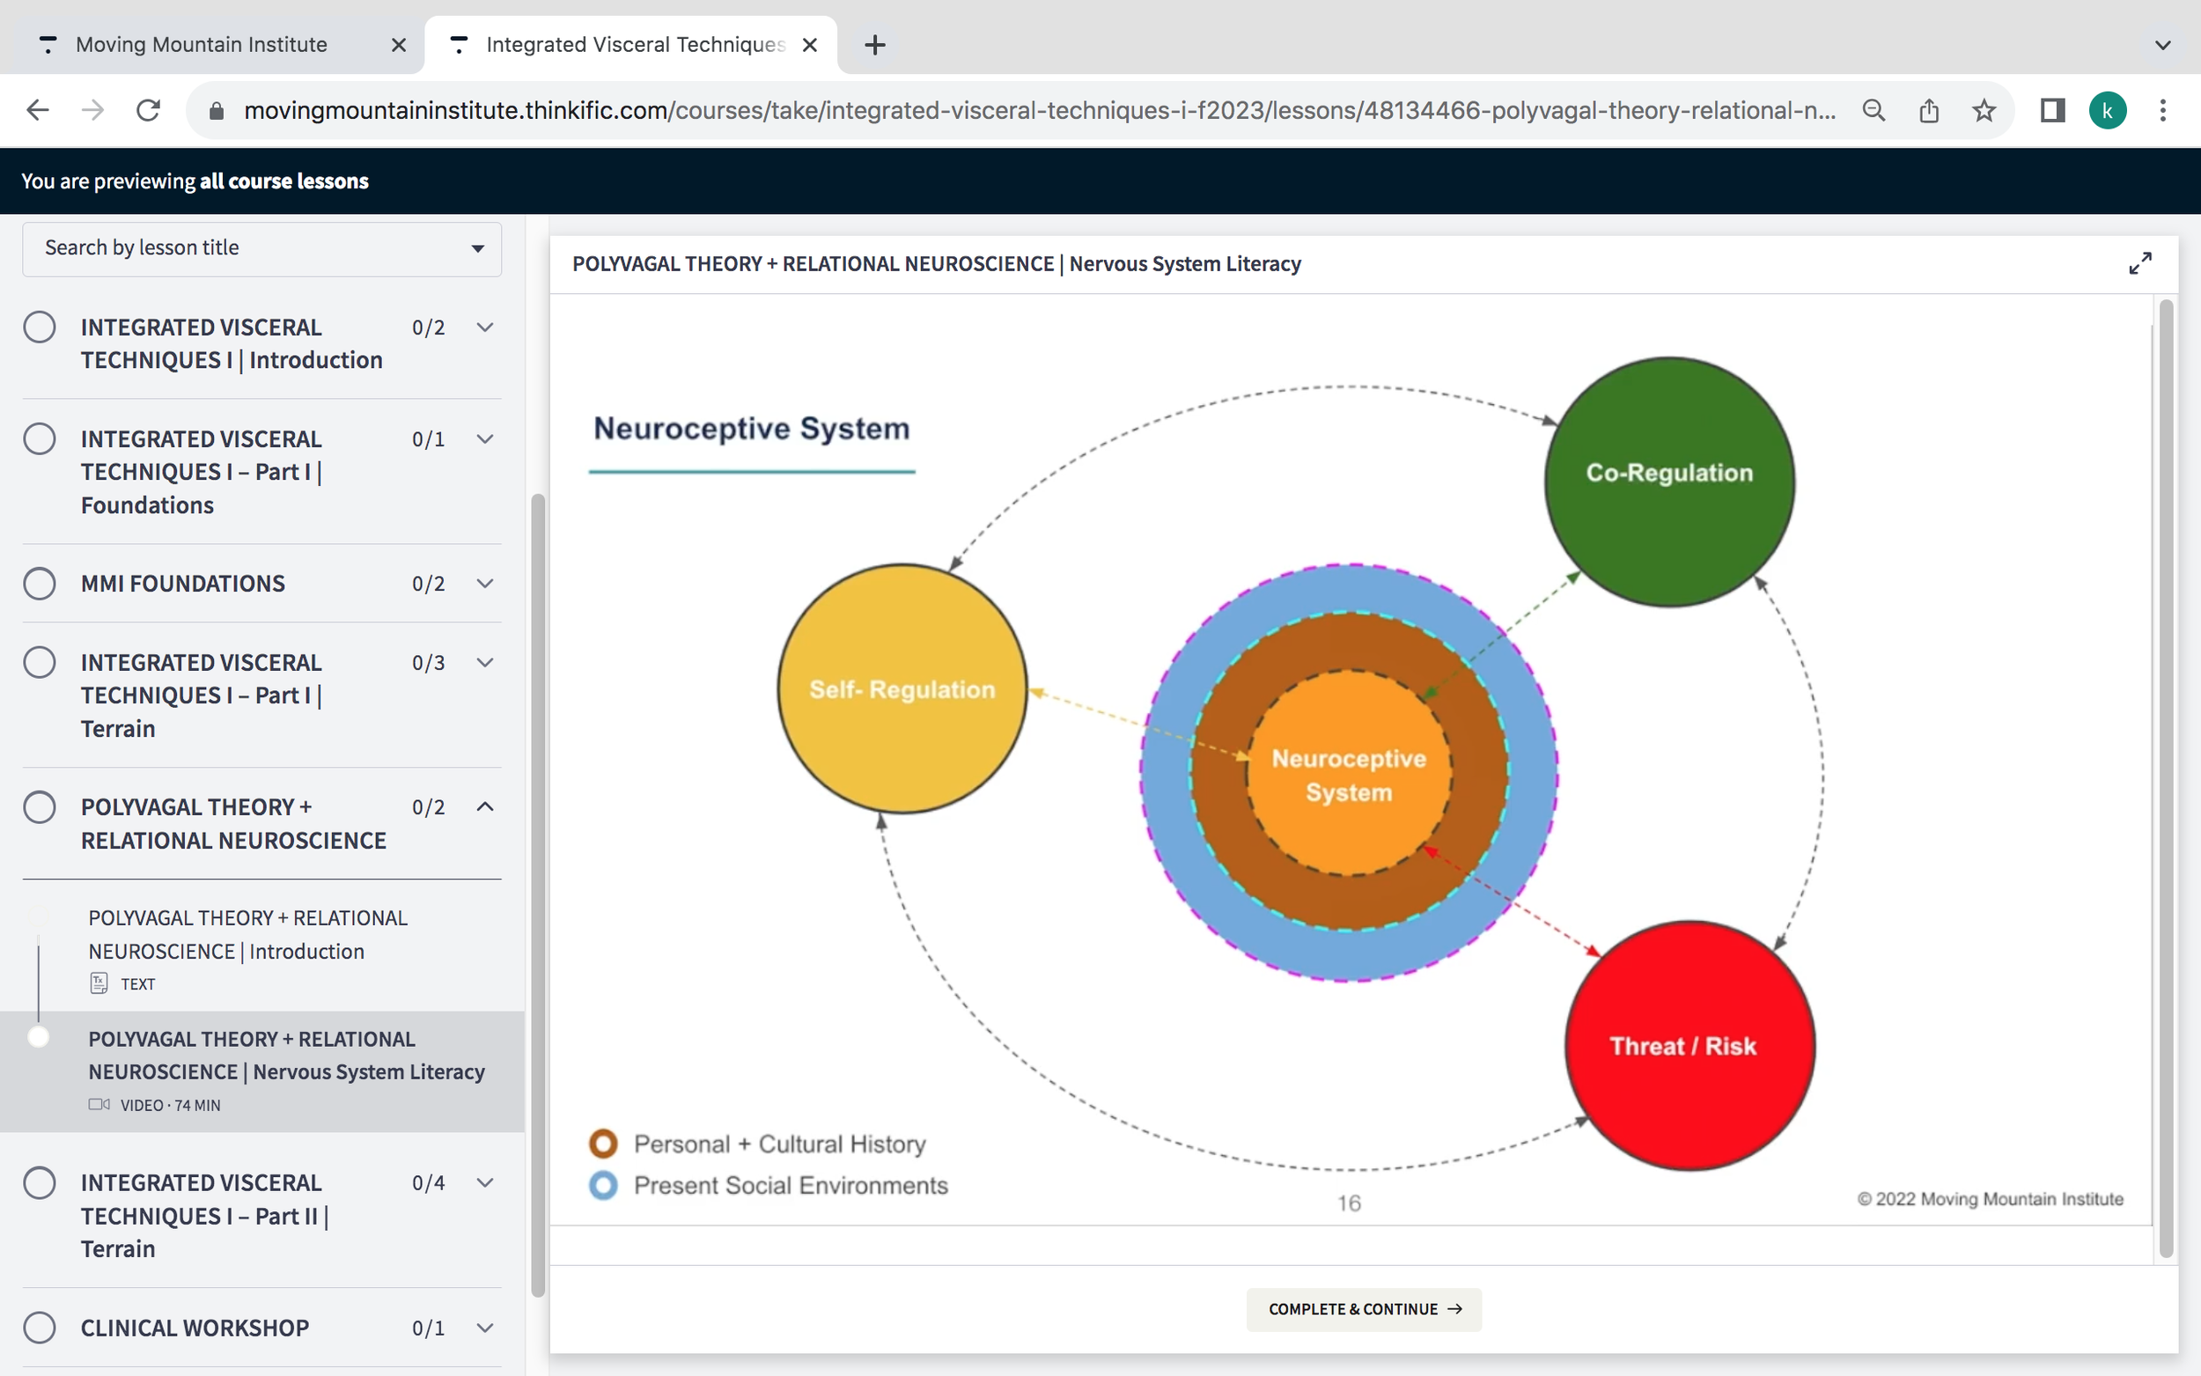The width and height of the screenshot is (2201, 1376).
Task: Toggle MMI FOUNDATIONS completion circle
Action: [x=39, y=584]
